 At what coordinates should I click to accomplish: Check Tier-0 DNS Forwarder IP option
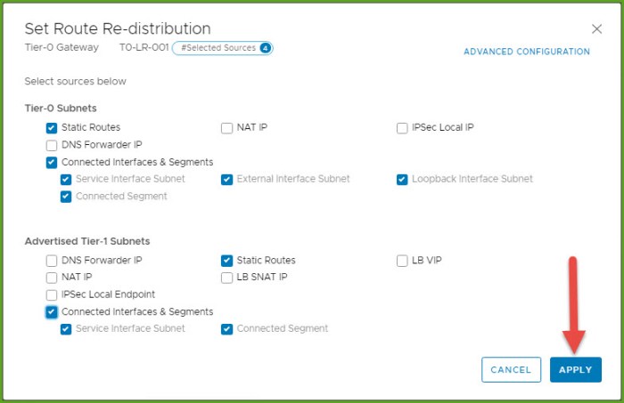click(52, 144)
